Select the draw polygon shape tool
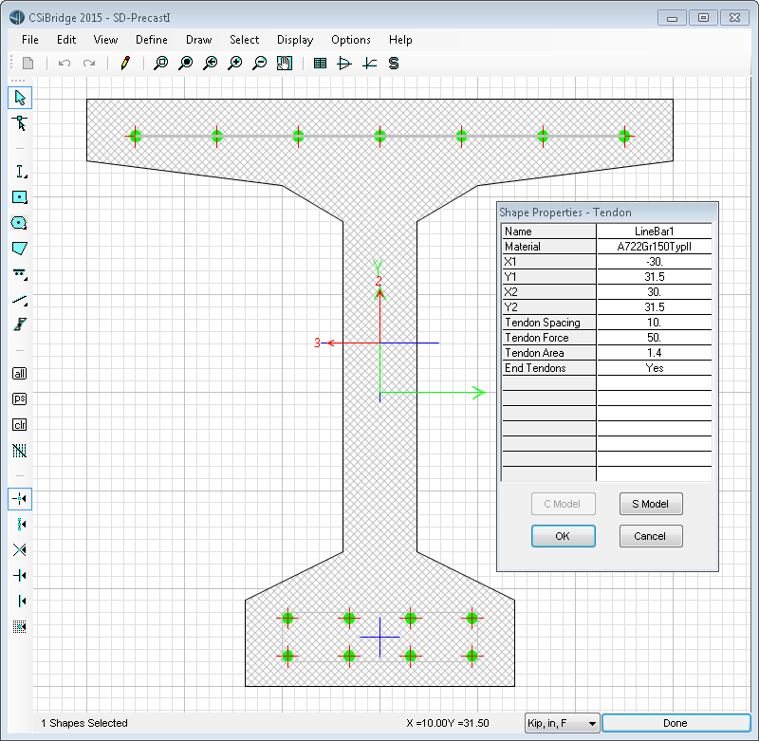 point(20,248)
